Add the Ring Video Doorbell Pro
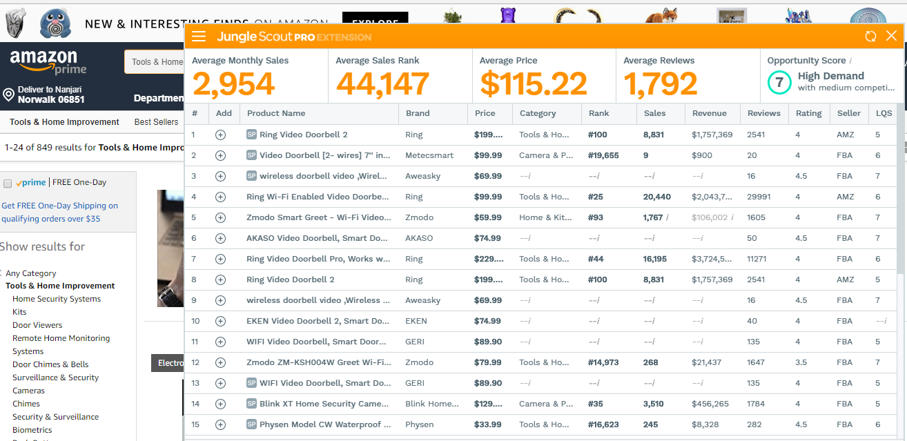 coord(220,259)
